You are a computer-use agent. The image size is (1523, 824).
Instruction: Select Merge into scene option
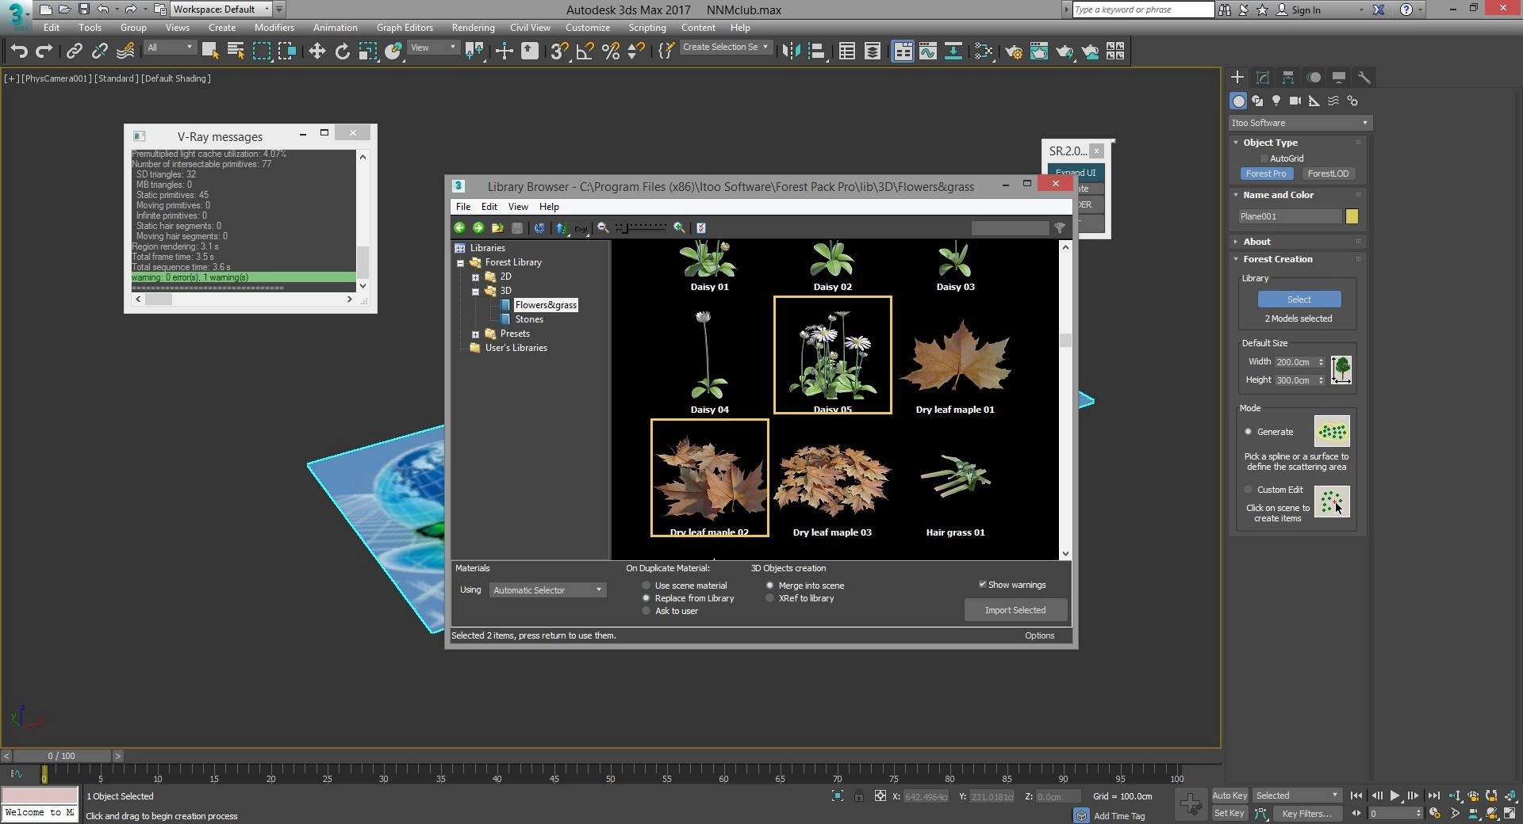770,586
